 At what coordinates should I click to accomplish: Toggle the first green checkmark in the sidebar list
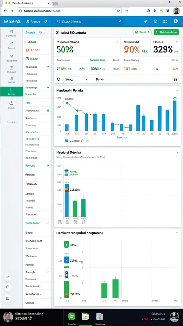pos(48,67)
